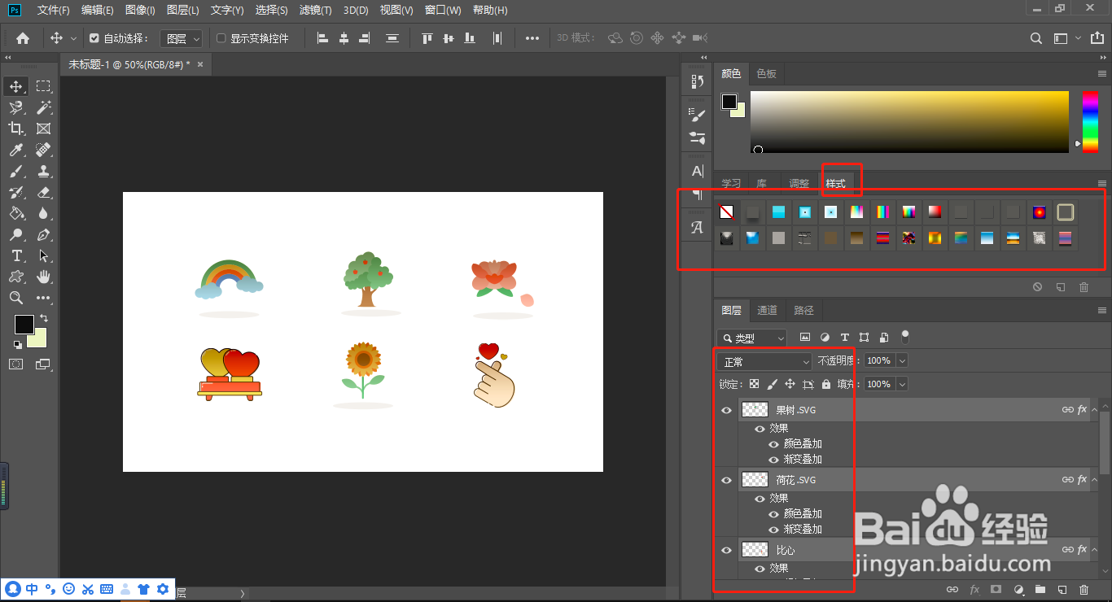1112x602 pixels.
Task: Open the 图层 auto-select dropdown
Action: click(x=183, y=38)
